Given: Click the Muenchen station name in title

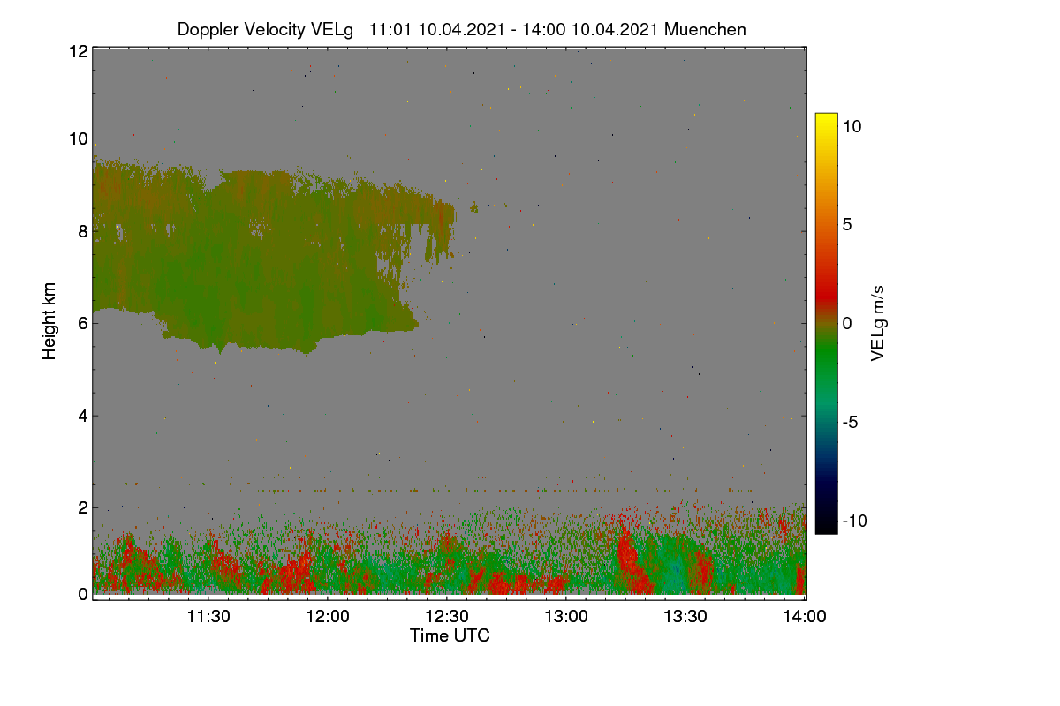Looking at the screenshot, I should pos(705,29).
